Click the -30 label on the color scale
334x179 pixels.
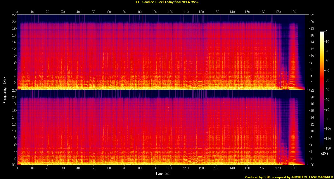click(x=328, y=61)
